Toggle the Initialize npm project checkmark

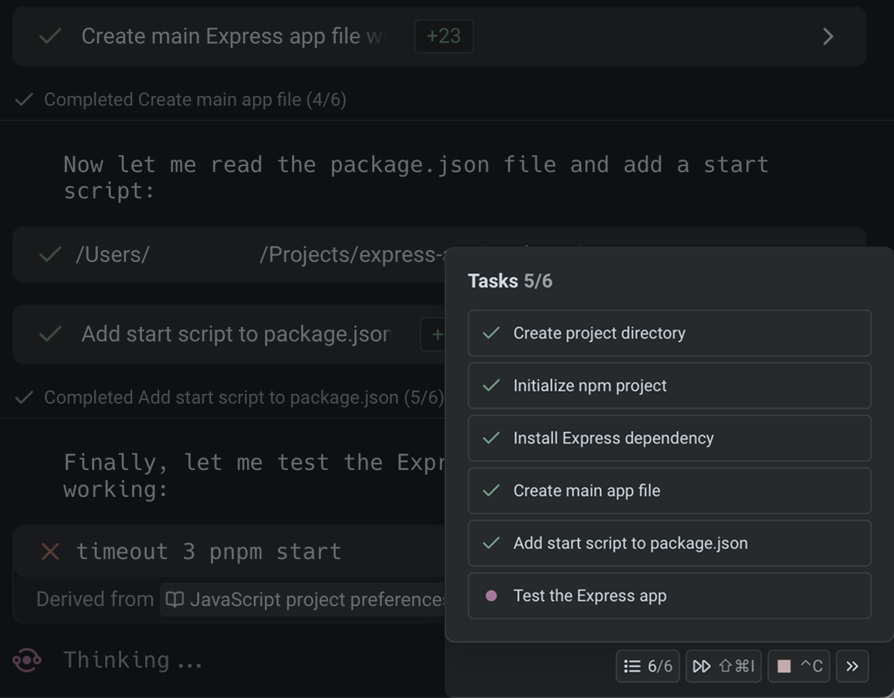click(491, 386)
